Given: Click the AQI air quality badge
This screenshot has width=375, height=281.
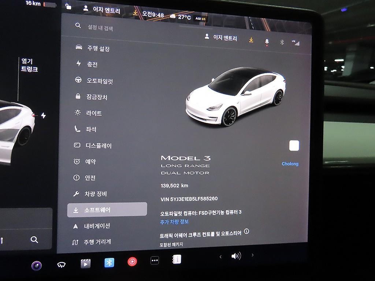Looking at the screenshot, I should [200, 18].
